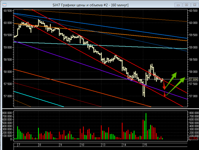199x150 pixels.
Task: Maximize the SiH7 chart window
Action: coord(186,5)
